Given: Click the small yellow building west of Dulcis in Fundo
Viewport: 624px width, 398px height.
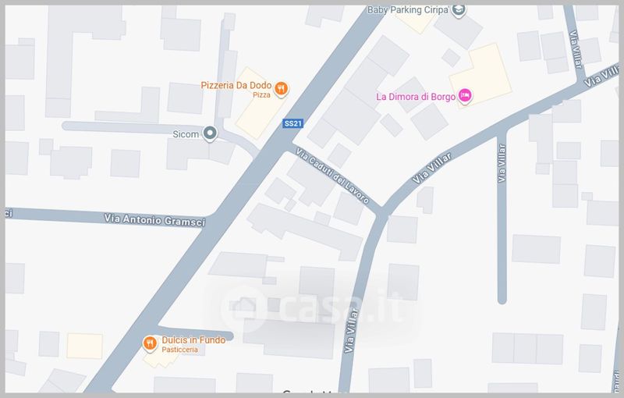Looking at the screenshot, I should [x=84, y=346].
